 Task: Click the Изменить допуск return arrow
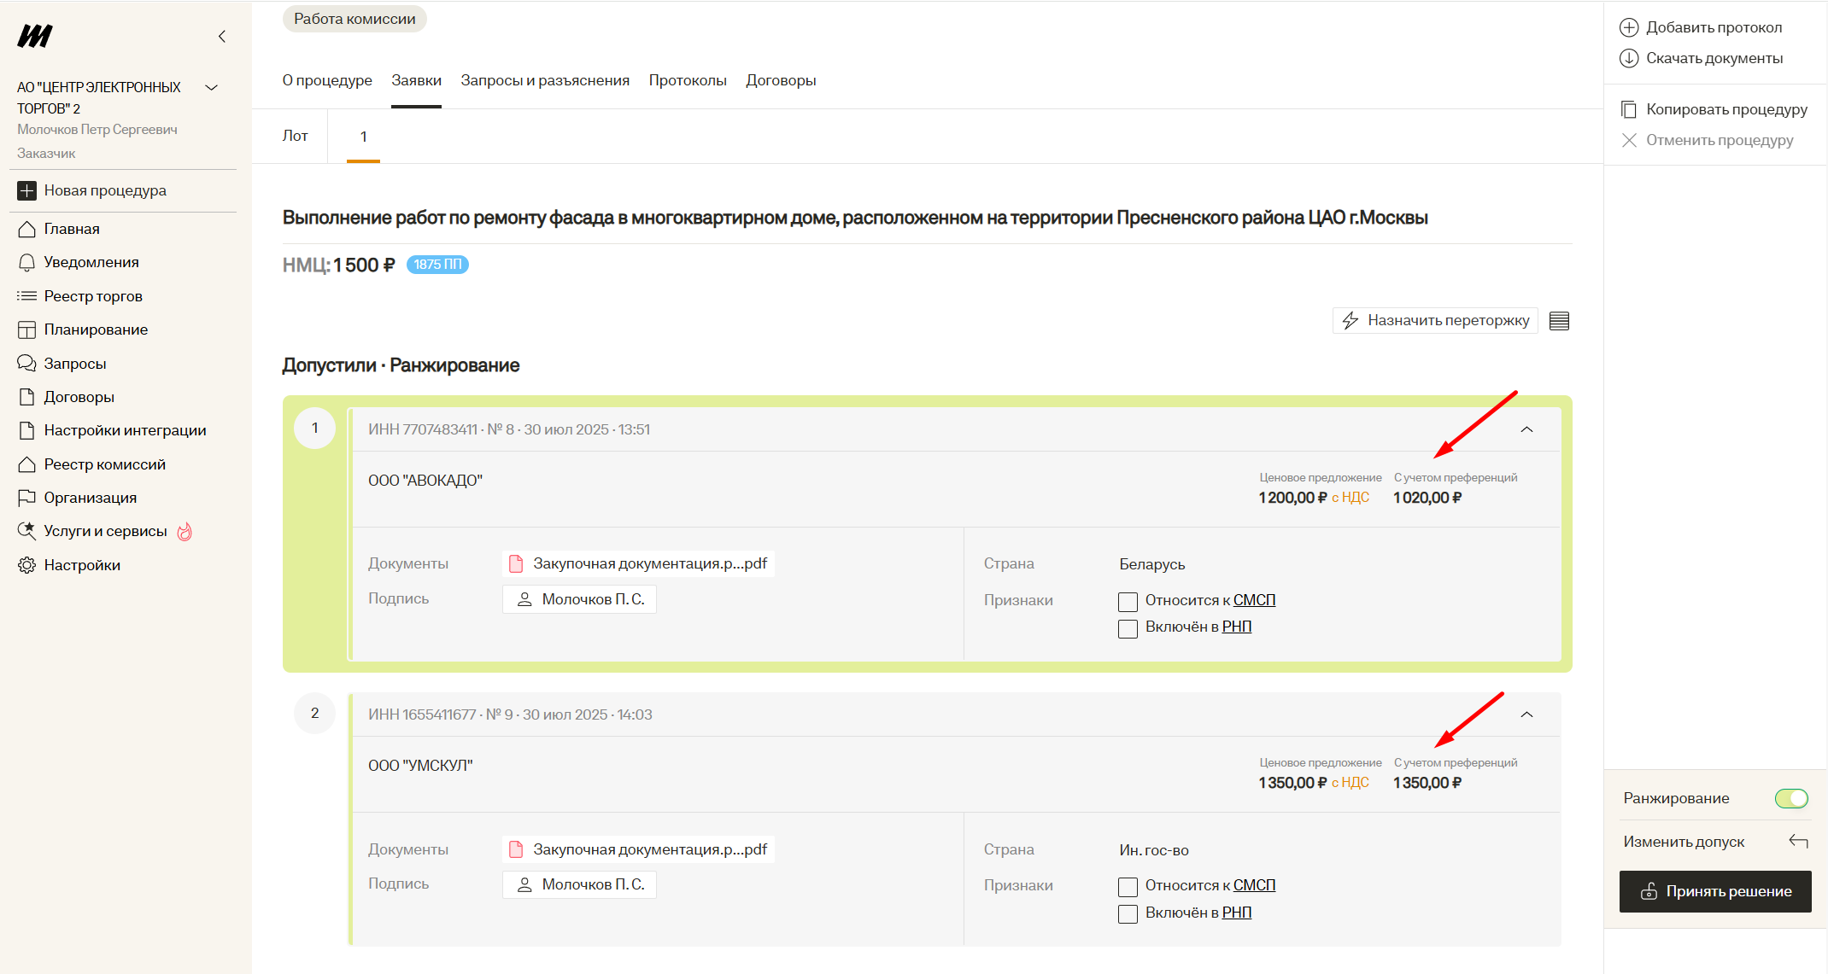click(x=1798, y=842)
